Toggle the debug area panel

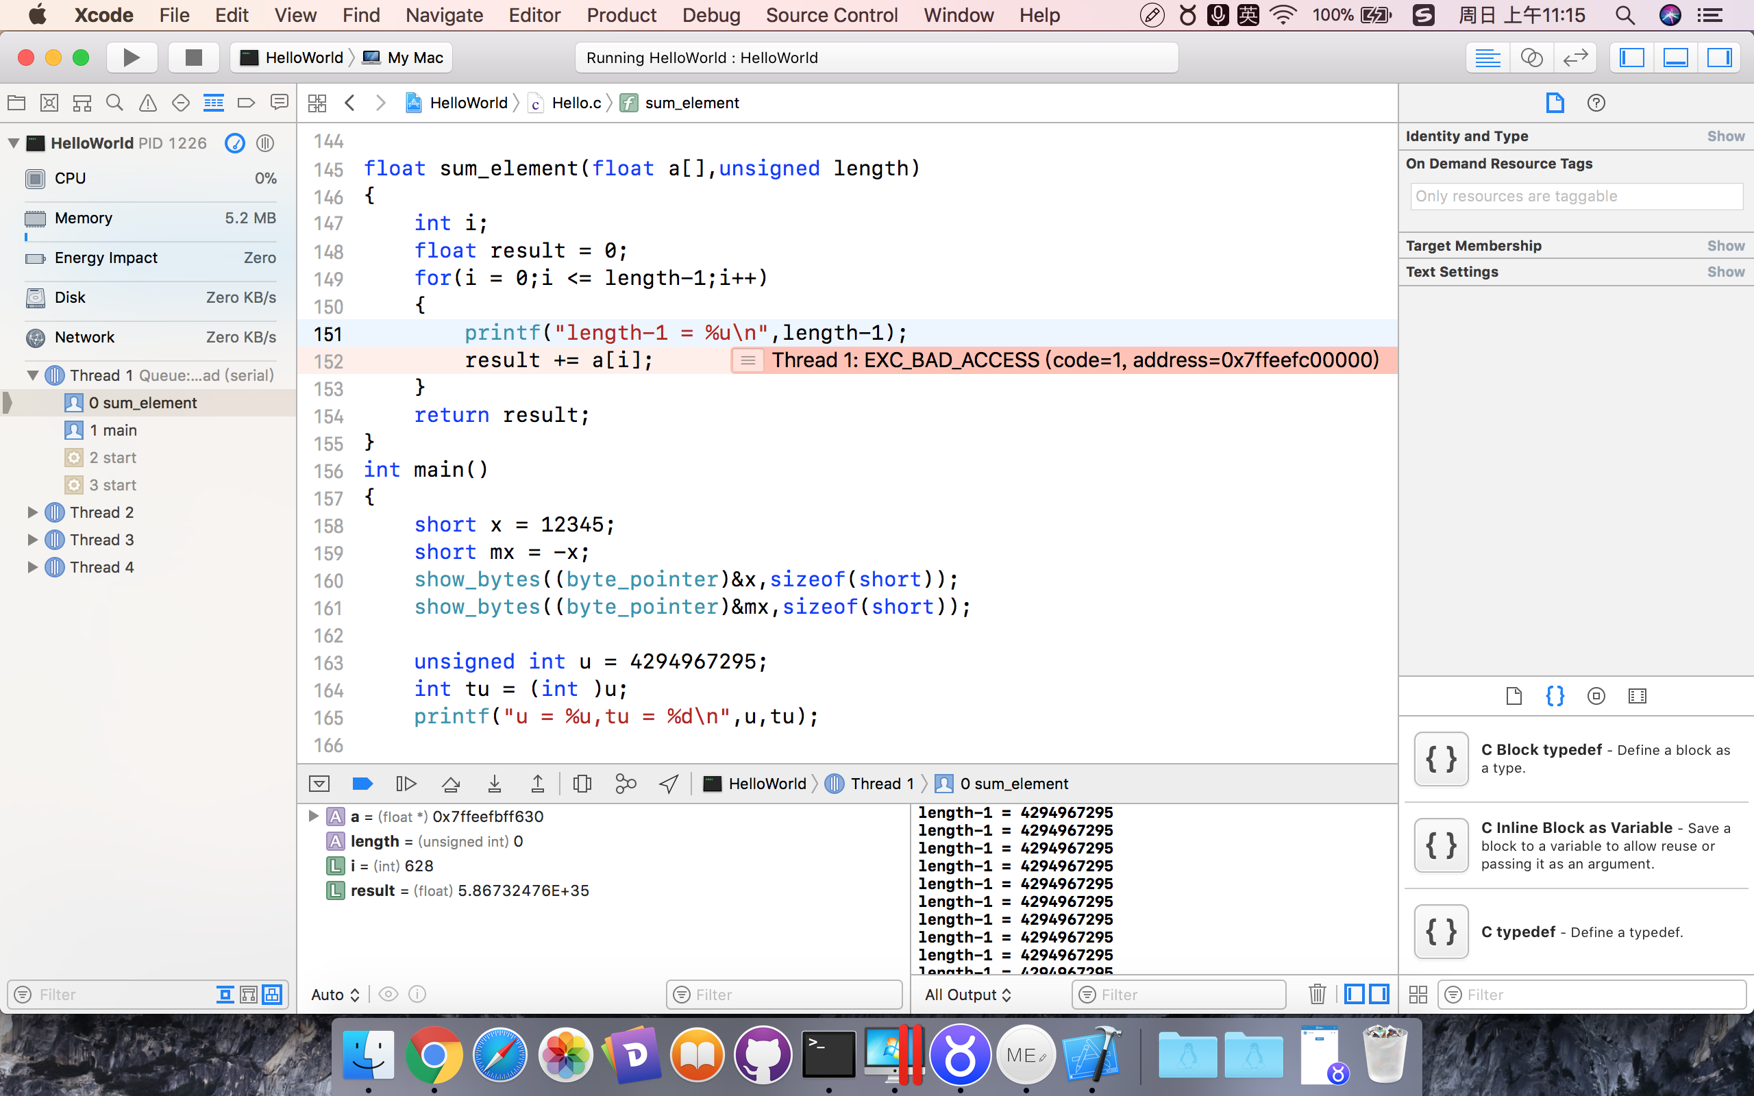click(x=1675, y=58)
